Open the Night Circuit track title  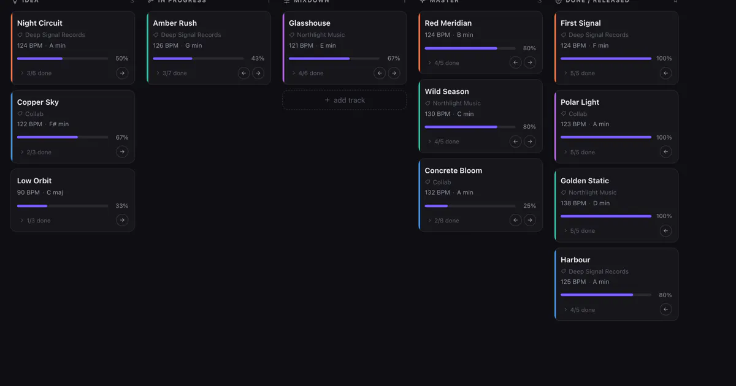click(40, 23)
